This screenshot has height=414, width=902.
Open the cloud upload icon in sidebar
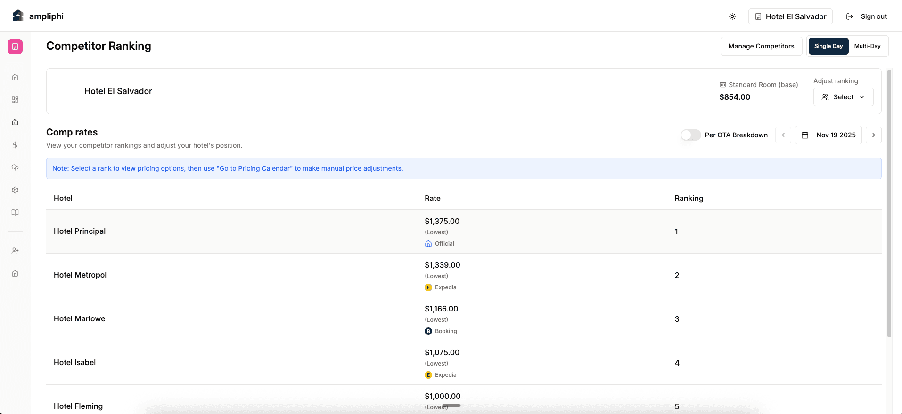click(15, 167)
